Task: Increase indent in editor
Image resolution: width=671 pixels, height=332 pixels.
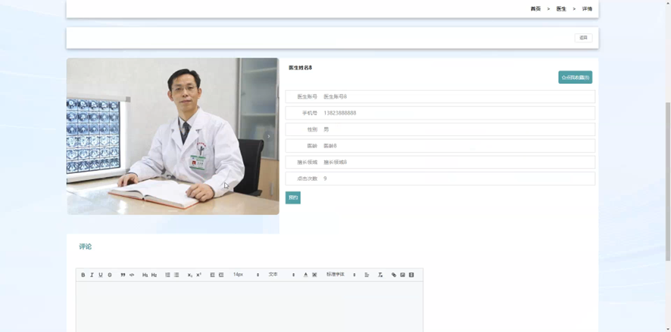Action: [x=221, y=275]
